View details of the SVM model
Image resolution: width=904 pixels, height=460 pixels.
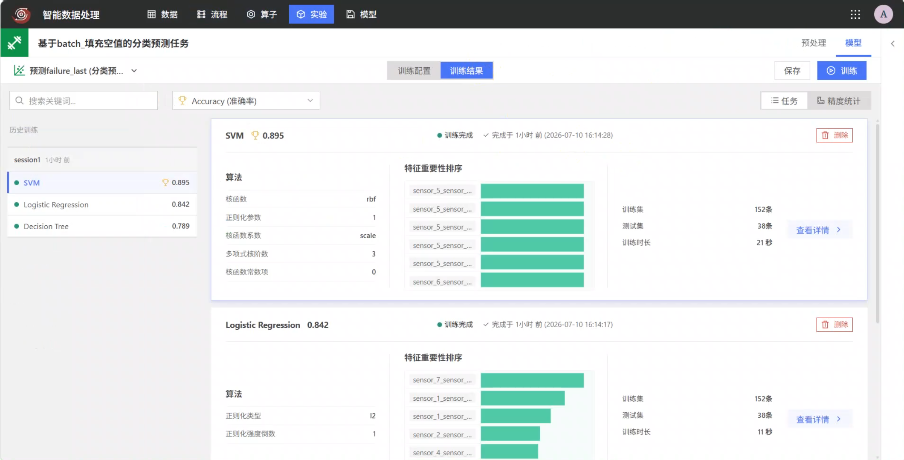tap(819, 230)
